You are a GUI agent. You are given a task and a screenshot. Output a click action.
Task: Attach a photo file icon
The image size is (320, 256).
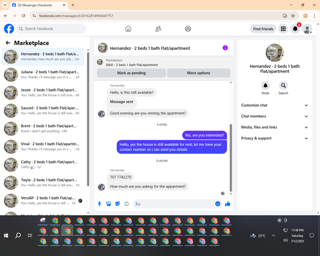109,204
